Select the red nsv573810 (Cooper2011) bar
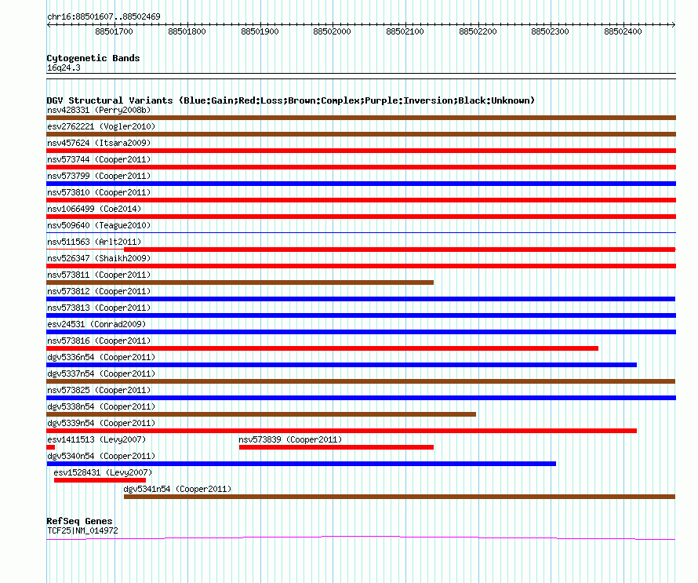The width and height of the screenshot is (698, 583). click(x=361, y=200)
